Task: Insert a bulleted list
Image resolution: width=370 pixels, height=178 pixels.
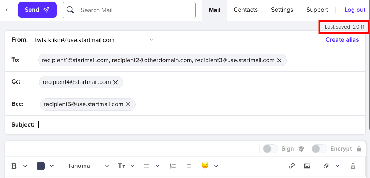Action: pyautogui.click(x=188, y=166)
